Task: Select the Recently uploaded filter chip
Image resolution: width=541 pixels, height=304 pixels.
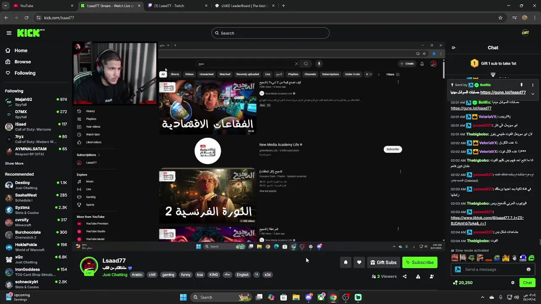Action: click(248, 74)
